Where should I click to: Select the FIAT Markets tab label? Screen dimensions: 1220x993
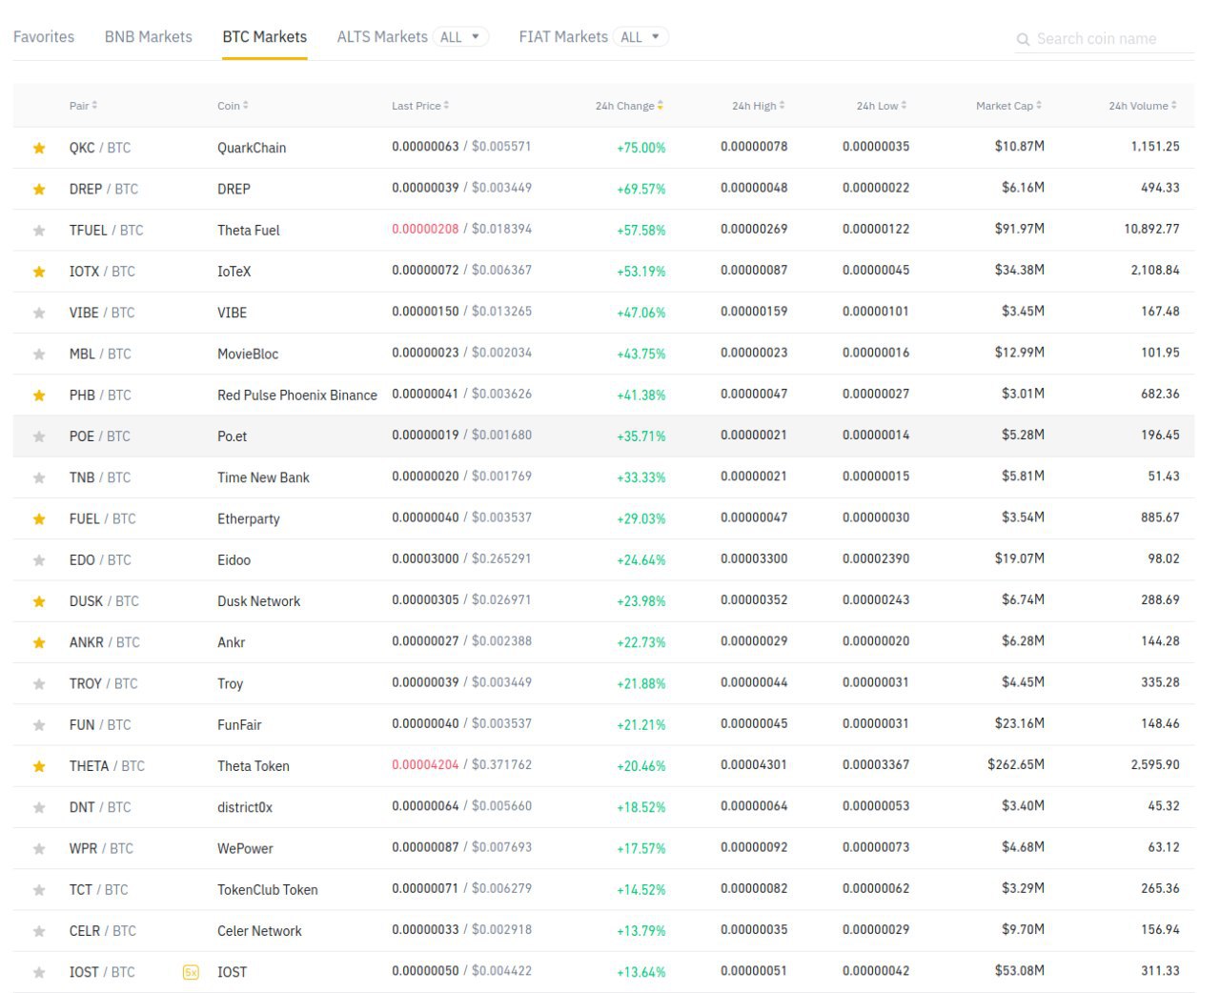(563, 37)
